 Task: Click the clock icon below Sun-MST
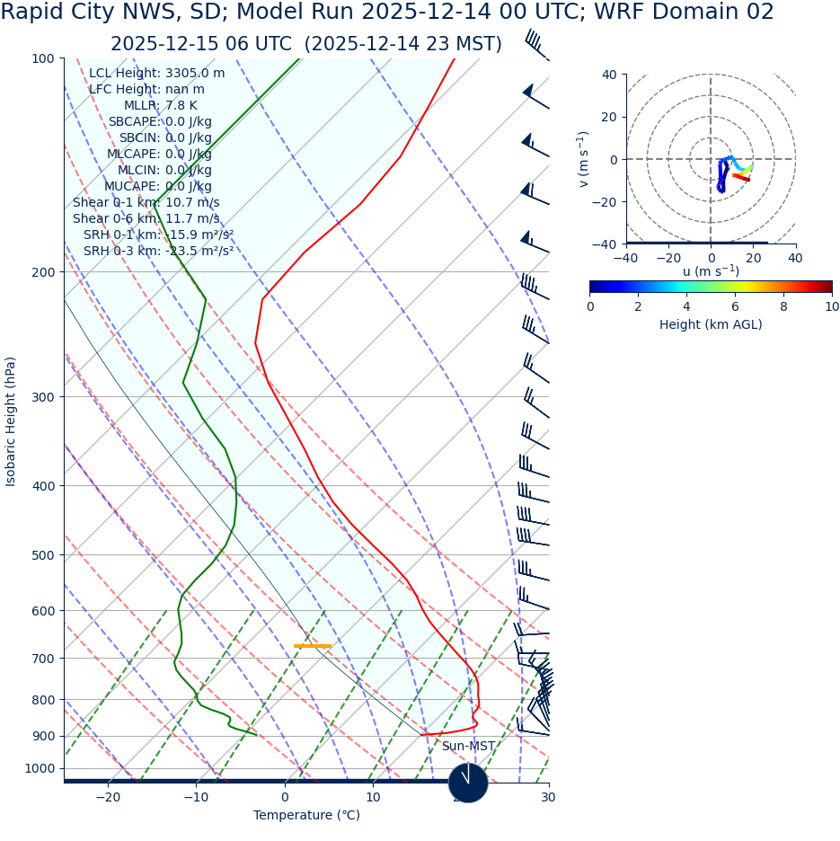point(468,783)
